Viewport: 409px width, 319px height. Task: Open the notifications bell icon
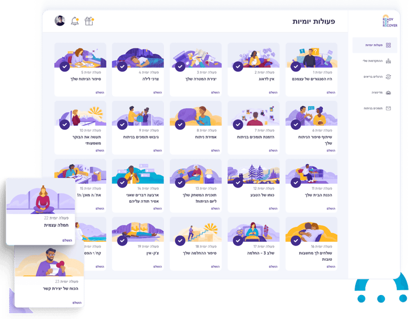(75, 21)
